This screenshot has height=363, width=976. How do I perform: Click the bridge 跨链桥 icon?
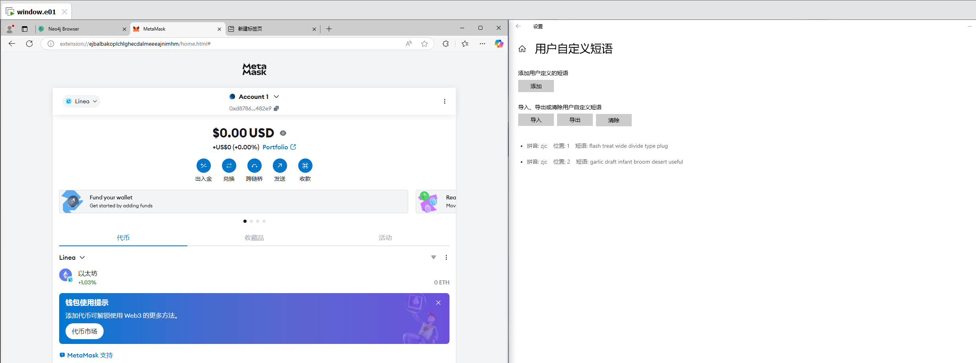click(x=255, y=166)
